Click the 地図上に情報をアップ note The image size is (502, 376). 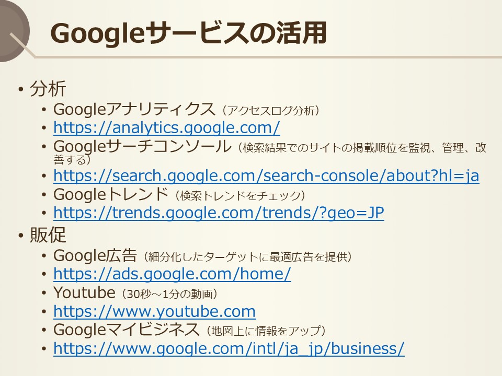click(266, 331)
